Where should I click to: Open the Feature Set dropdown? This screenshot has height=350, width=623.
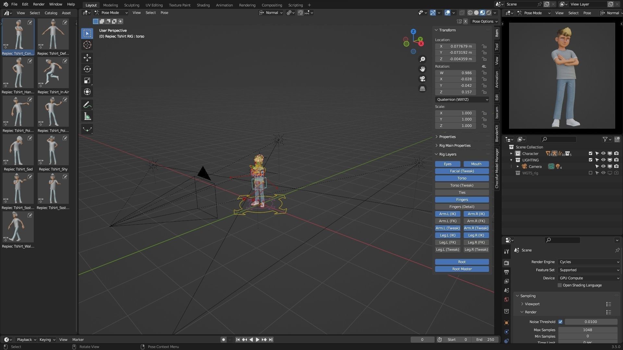click(589, 270)
